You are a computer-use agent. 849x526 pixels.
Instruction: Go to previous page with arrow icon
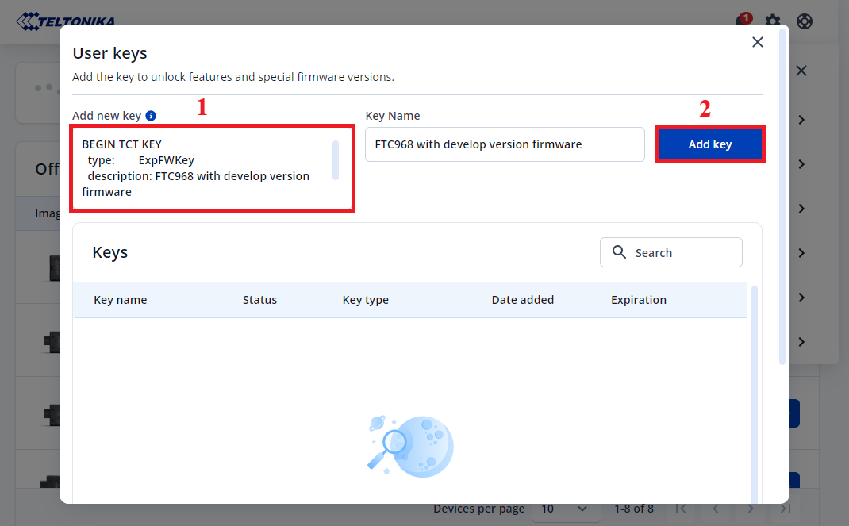click(x=715, y=509)
